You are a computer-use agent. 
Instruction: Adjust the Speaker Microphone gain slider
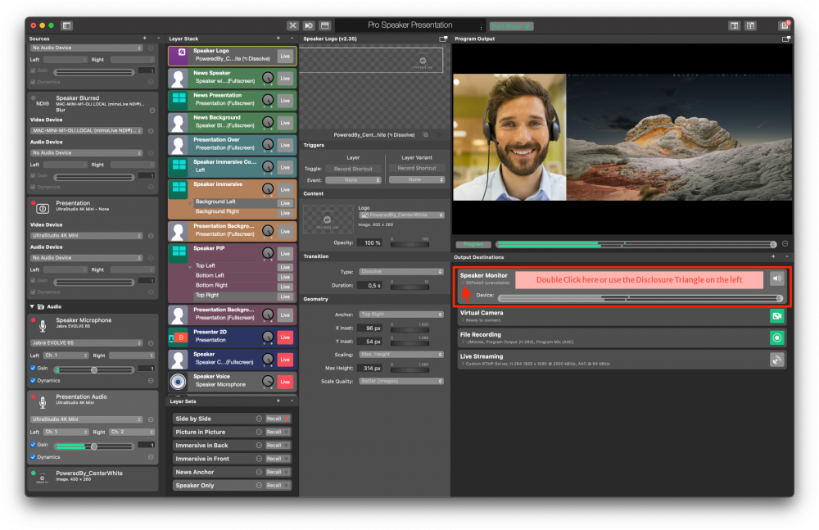pyautogui.click(x=94, y=370)
